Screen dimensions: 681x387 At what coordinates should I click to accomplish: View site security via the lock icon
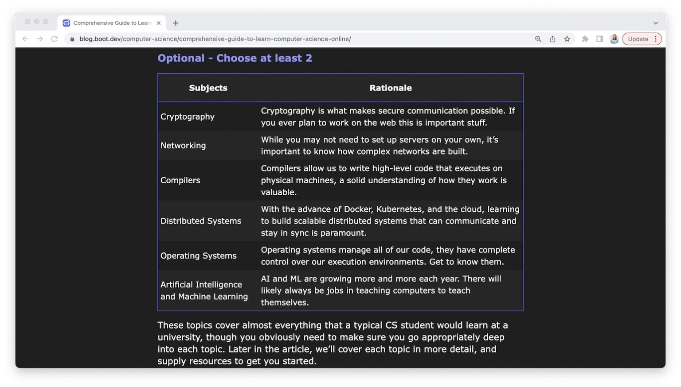72,39
